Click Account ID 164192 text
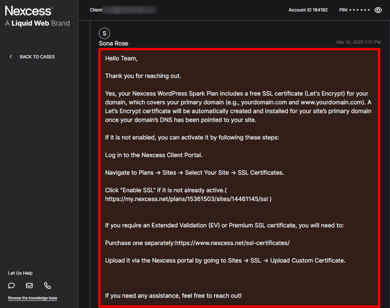The width and height of the screenshot is (390, 308). tap(308, 10)
